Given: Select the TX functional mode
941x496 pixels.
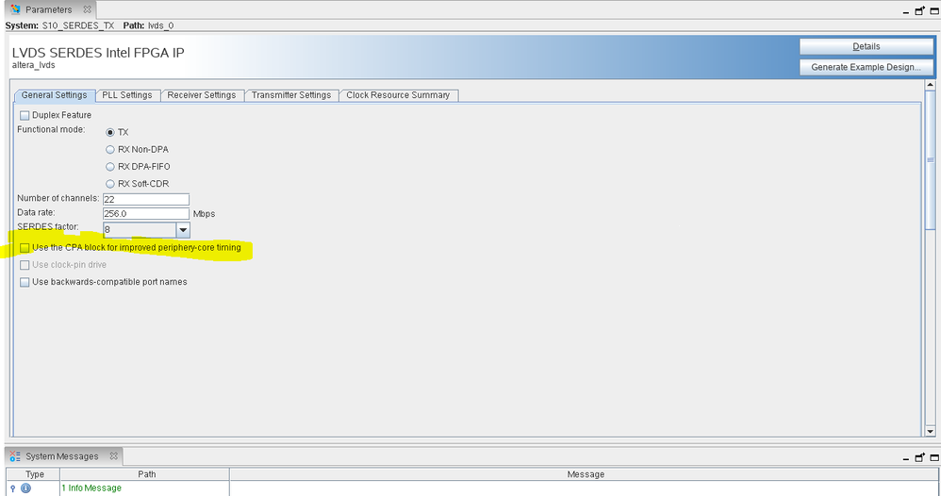Looking at the screenshot, I should (x=109, y=132).
